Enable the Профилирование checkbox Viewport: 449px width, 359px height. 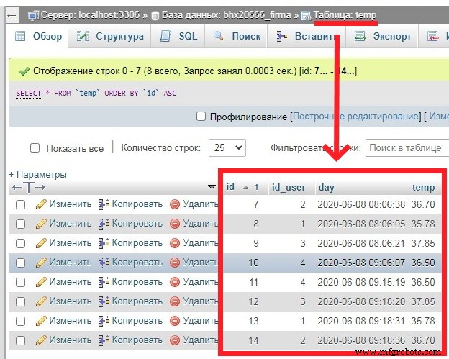[x=201, y=117]
